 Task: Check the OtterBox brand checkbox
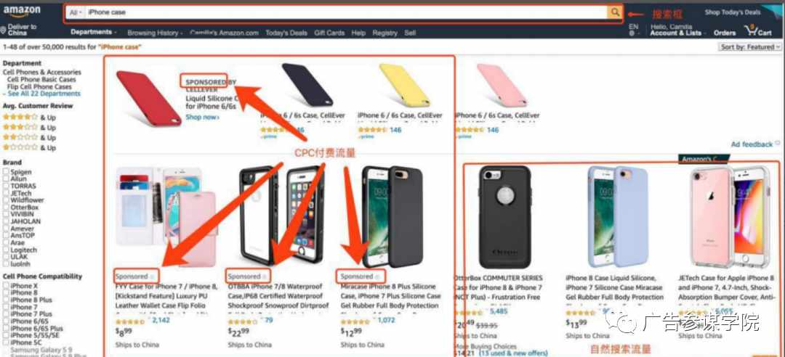pos(6,207)
